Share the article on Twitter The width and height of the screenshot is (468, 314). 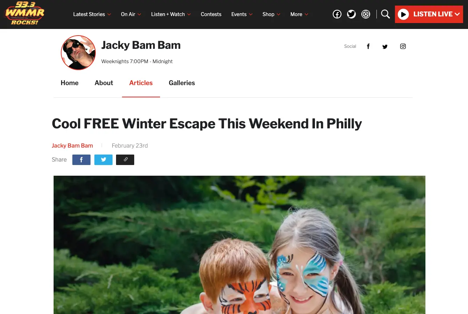[x=103, y=160]
